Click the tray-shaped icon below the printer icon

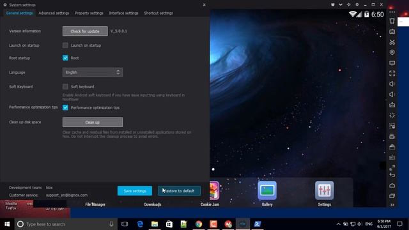392,147
